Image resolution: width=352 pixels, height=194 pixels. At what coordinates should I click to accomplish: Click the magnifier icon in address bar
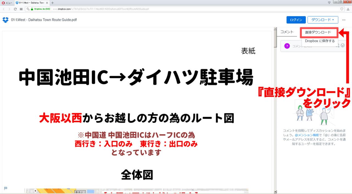coord(28,9)
